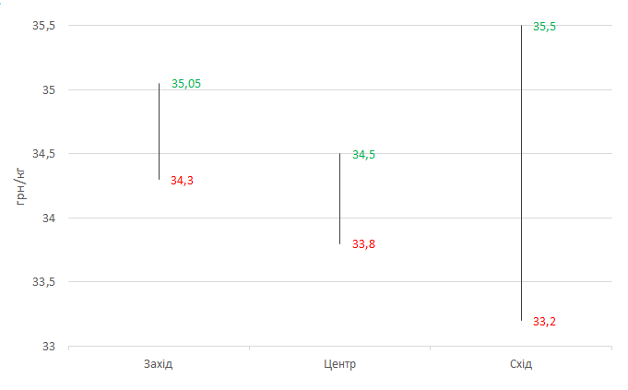This screenshot has width=628, height=390.
Task: Click the Схід category label
Action: pyautogui.click(x=521, y=364)
